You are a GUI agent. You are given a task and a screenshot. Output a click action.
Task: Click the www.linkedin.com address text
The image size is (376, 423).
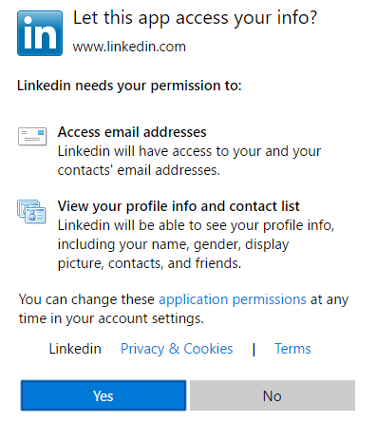129,47
